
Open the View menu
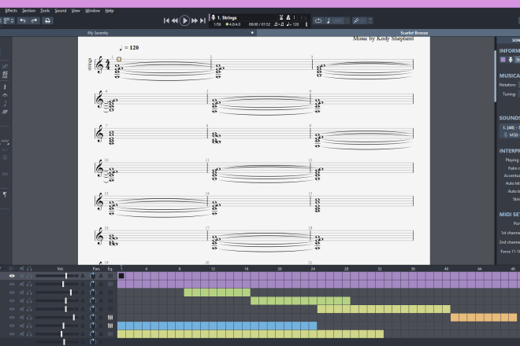[76, 10]
